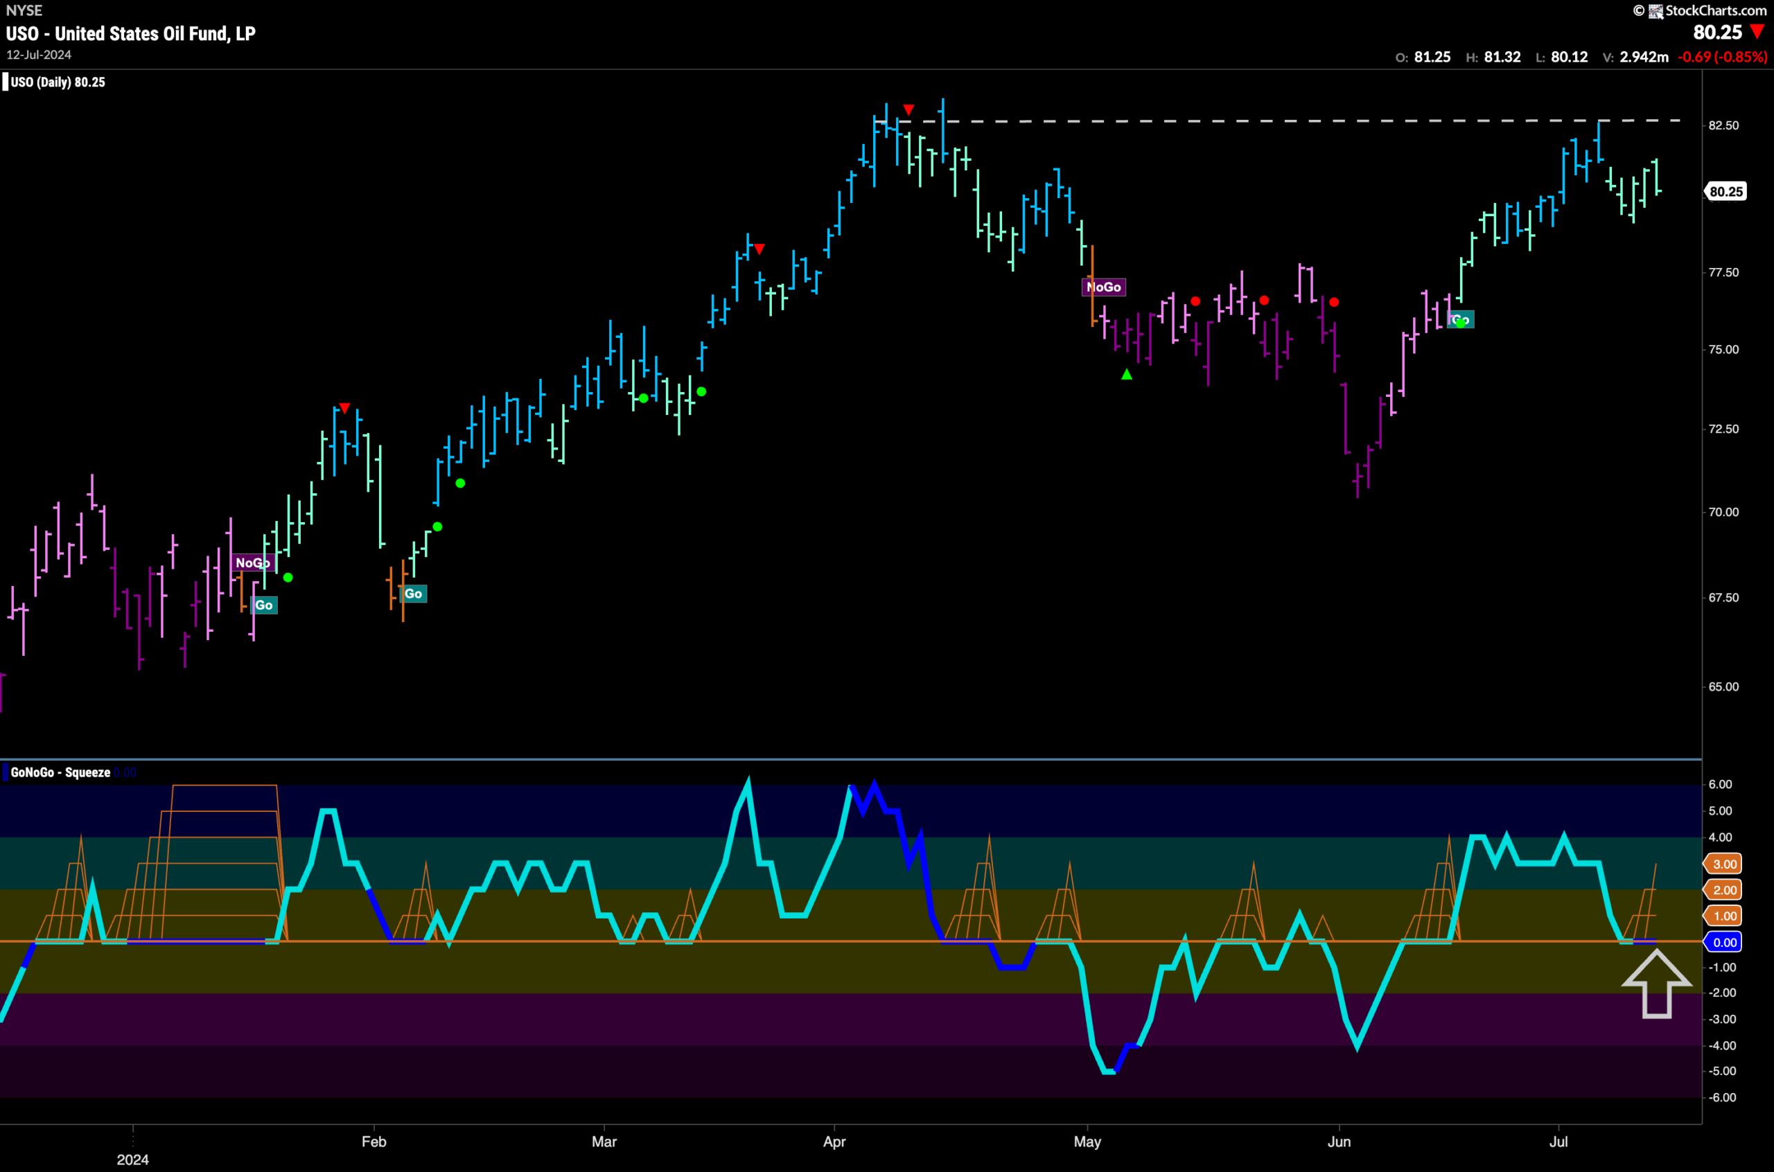Select the June Go signal label
The height and width of the screenshot is (1172, 1774).
1461,320
